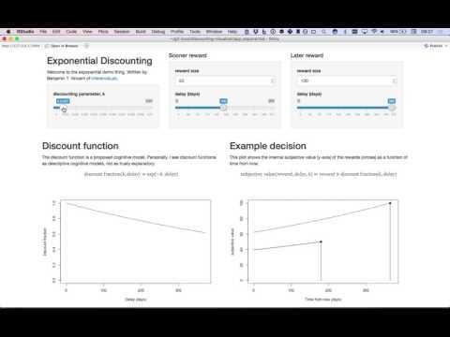Viewport: 450px width, 337px height.
Task: Open the Session menu
Action: [x=122, y=32]
